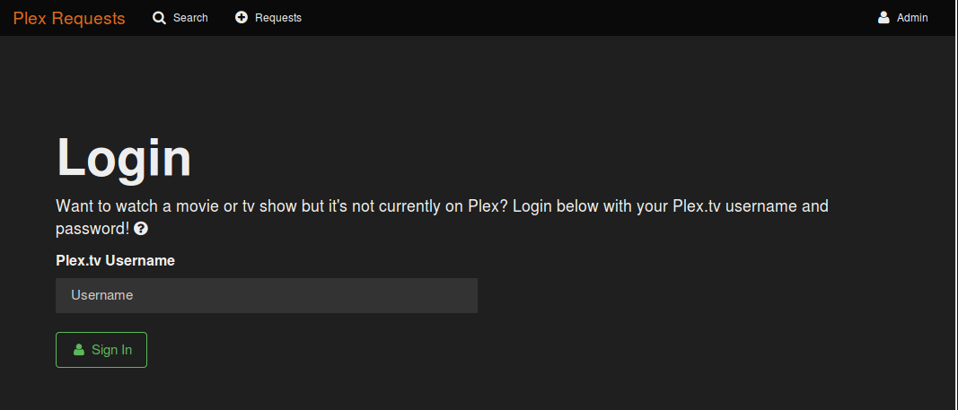
Task: Go to the Requests navigation item
Action: 268,18
